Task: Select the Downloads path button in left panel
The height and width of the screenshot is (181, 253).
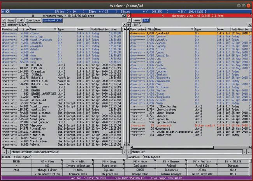Action: (x=33, y=20)
